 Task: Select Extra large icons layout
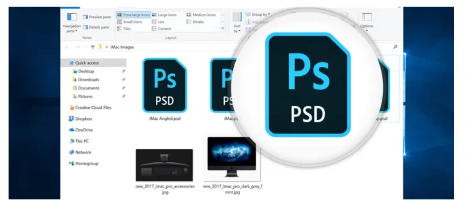click(x=133, y=15)
